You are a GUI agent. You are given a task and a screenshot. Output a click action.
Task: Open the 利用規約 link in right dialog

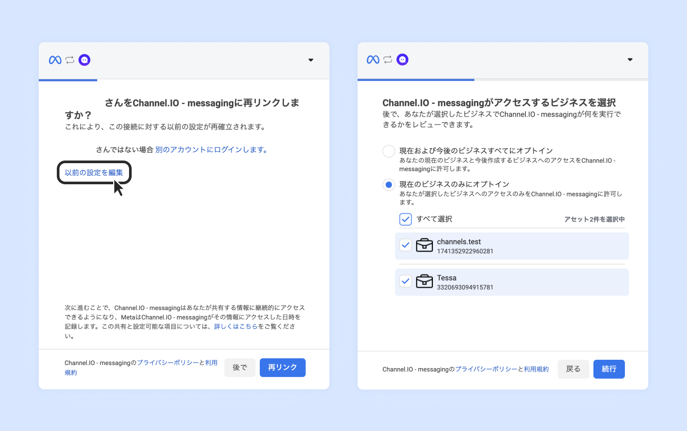tap(536, 369)
